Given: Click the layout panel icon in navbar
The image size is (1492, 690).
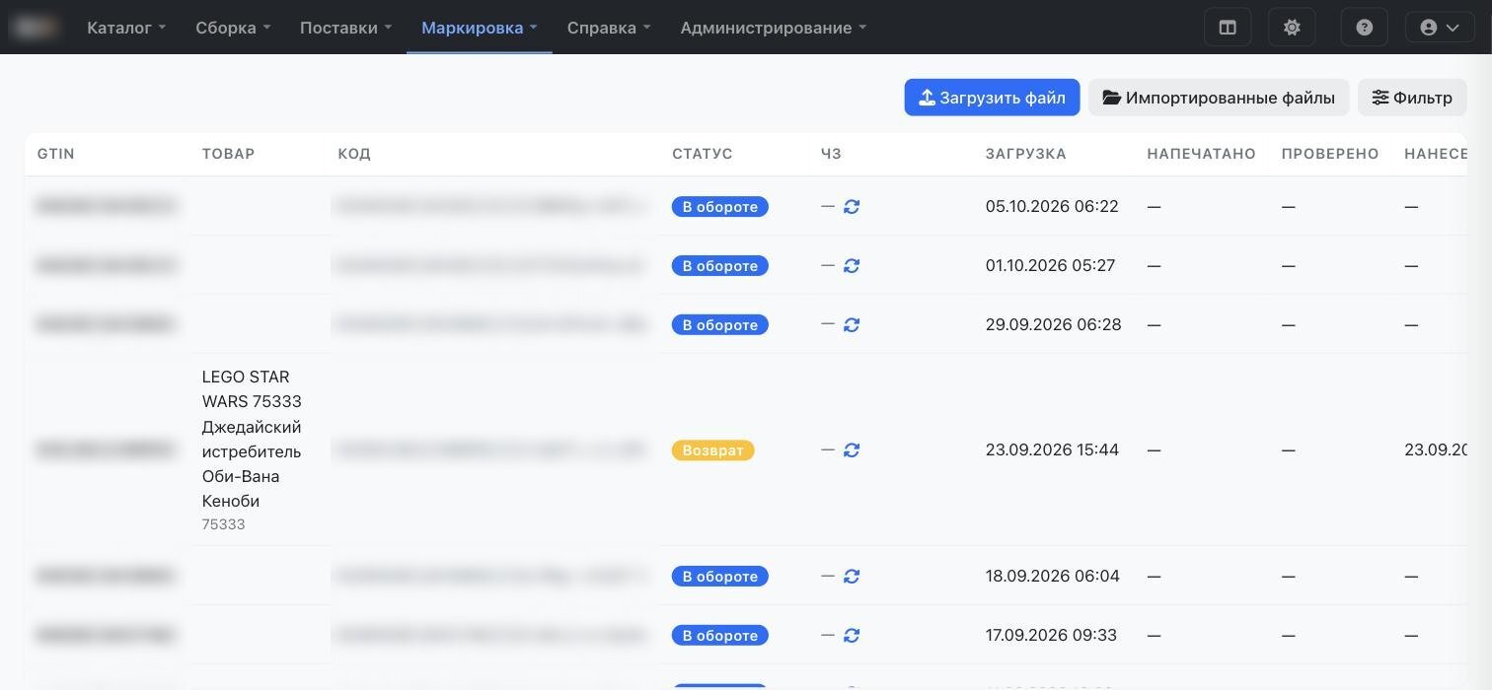Looking at the screenshot, I should point(1228,28).
